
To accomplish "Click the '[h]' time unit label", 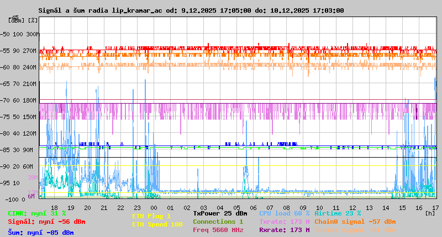I will coord(430,213).
